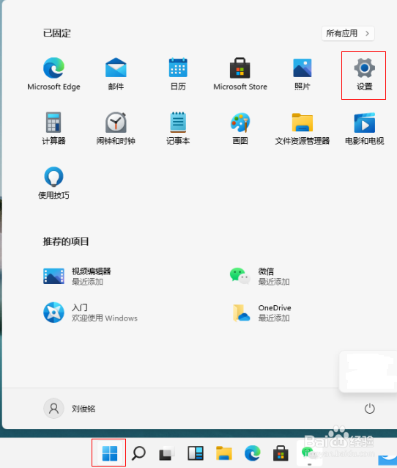
Task: Open user account 刘俊铭
Action: (x=70, y=409)
